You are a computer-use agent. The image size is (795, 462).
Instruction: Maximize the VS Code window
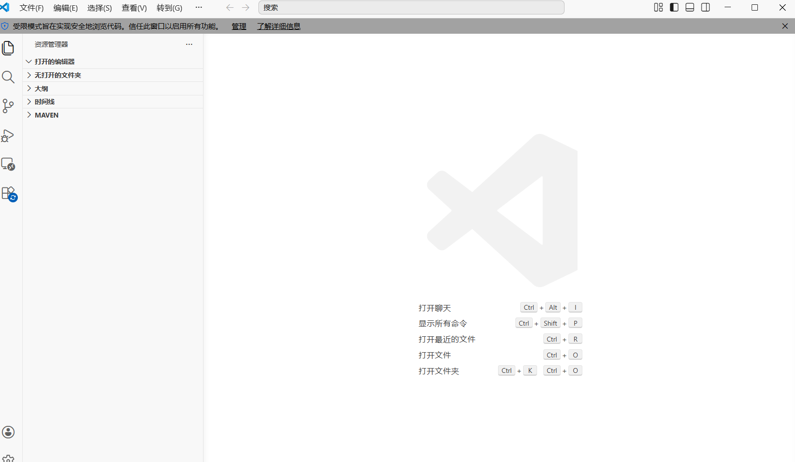click(755, 7)
